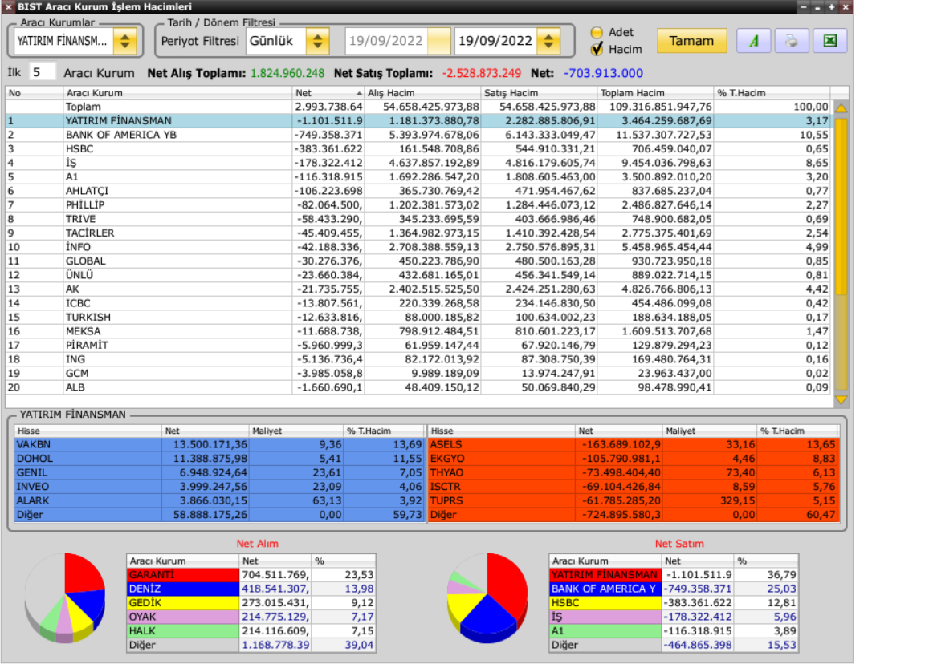
Task: Open the end date 19/09/2022 picker
Action: coord(548,41)
